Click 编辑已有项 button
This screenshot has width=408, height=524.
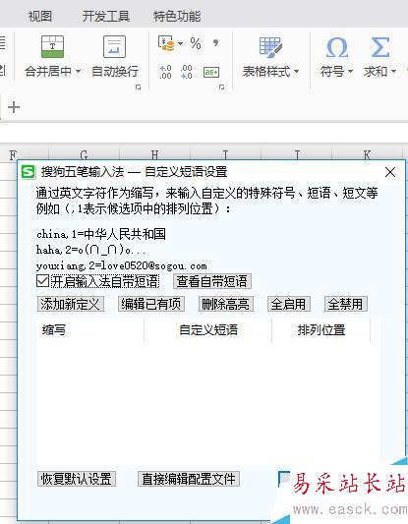tap(151, 304)
